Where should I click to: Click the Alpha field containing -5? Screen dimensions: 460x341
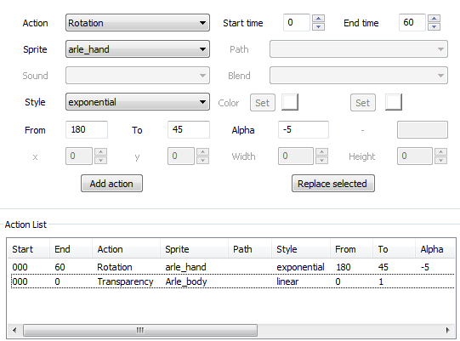click(x=304, y=129)
